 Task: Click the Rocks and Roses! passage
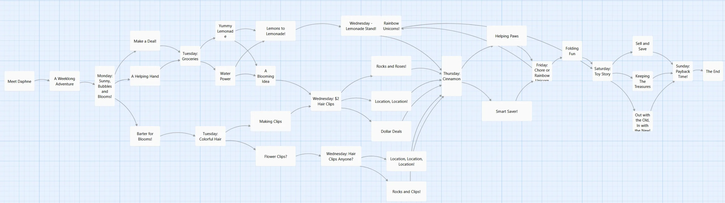click(391, 66)
